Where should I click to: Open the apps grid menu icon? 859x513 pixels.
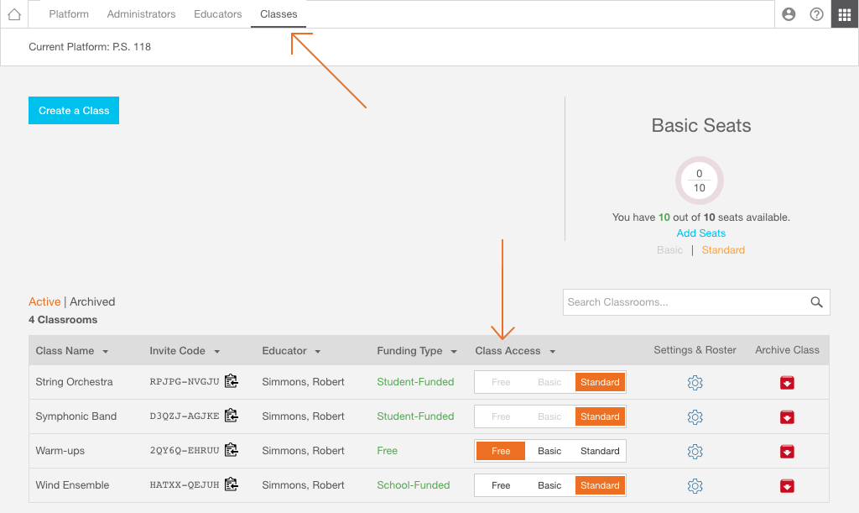click(845, 14)
